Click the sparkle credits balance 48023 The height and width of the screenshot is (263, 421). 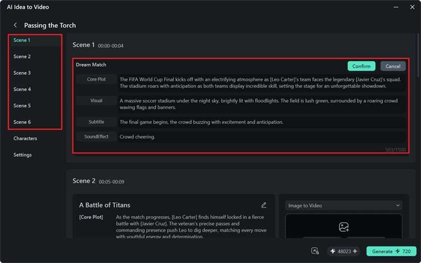click(x=344, y=251)
